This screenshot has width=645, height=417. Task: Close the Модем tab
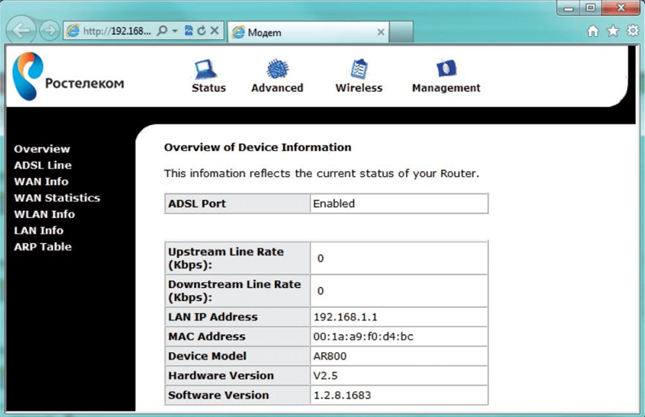[x=381, y=32]
